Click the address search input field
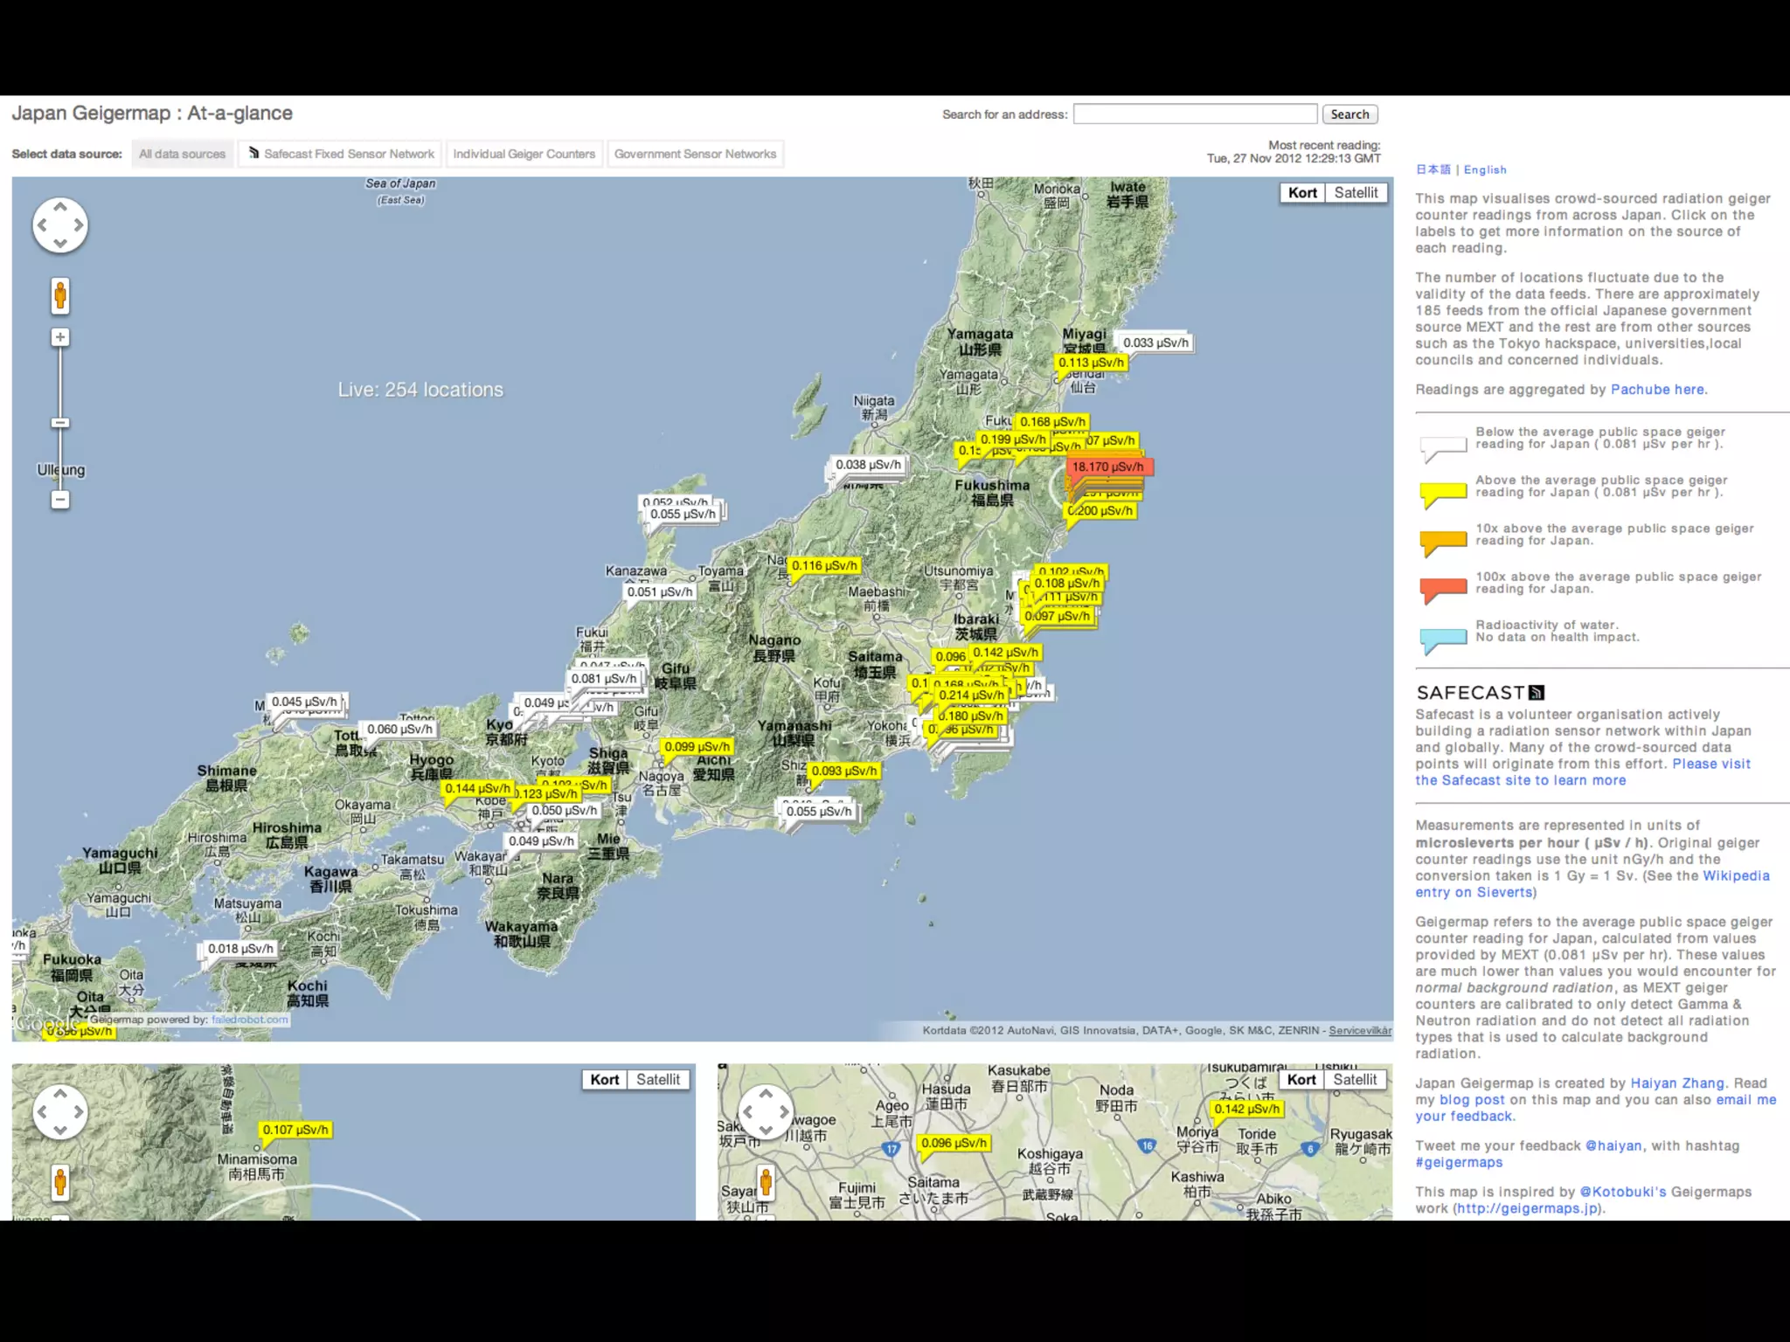This screenshot has height=1342, width=1790. [x=1194, y=114]
